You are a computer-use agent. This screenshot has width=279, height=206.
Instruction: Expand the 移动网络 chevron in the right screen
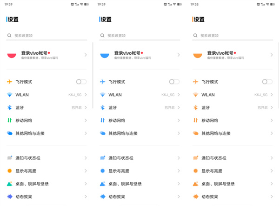[272, 120]
